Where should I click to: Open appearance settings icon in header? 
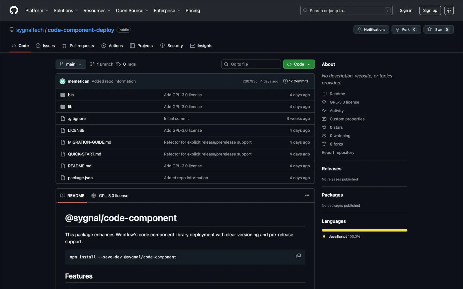point(449,10)
